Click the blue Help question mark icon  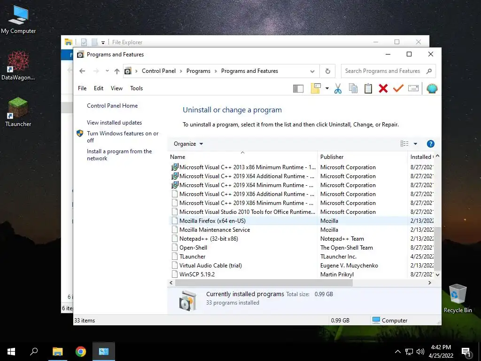[x=431, y=144]
